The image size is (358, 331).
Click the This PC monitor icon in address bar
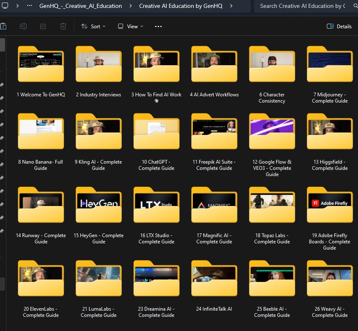pyautogui.click(x=5, y=6)
